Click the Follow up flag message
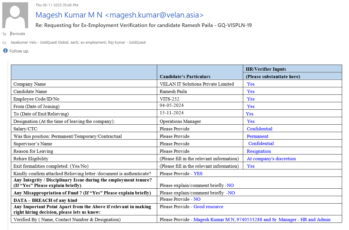The image size is (349, 230). pyautogui.click(x=19, y=51)
